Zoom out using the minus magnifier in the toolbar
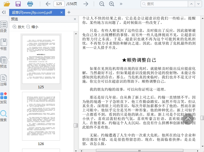 click(x=102, y=4)
